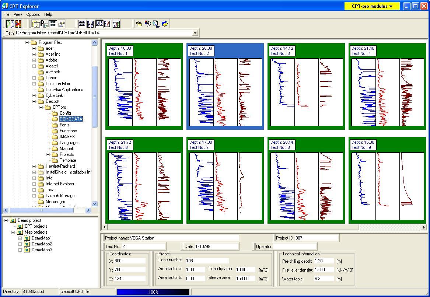Screen dimensions: 430x297
Task: Click the colorful contour plot toolbar icon
Action: tap(18, 24)
